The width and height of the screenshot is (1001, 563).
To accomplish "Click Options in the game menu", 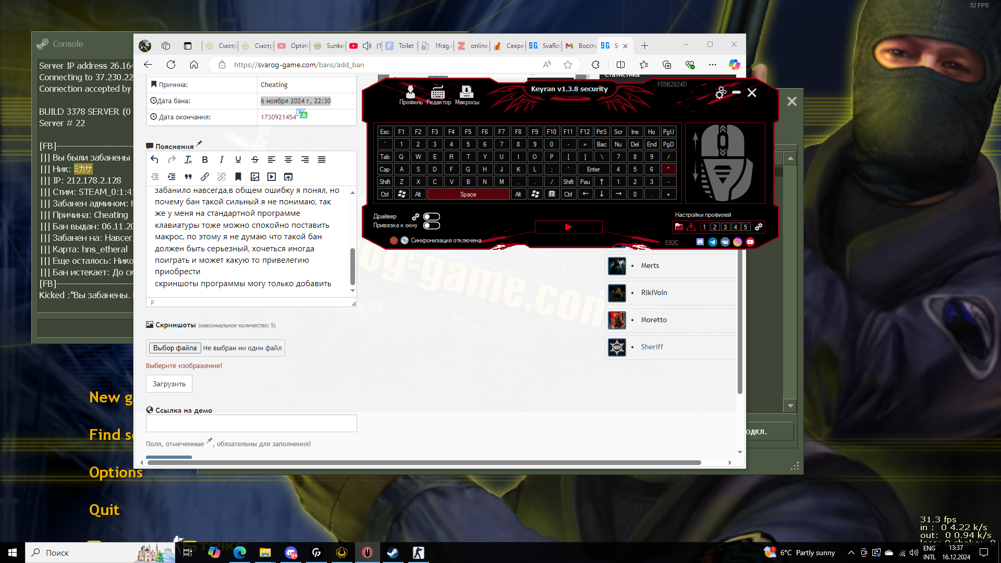I will point(116,472).
